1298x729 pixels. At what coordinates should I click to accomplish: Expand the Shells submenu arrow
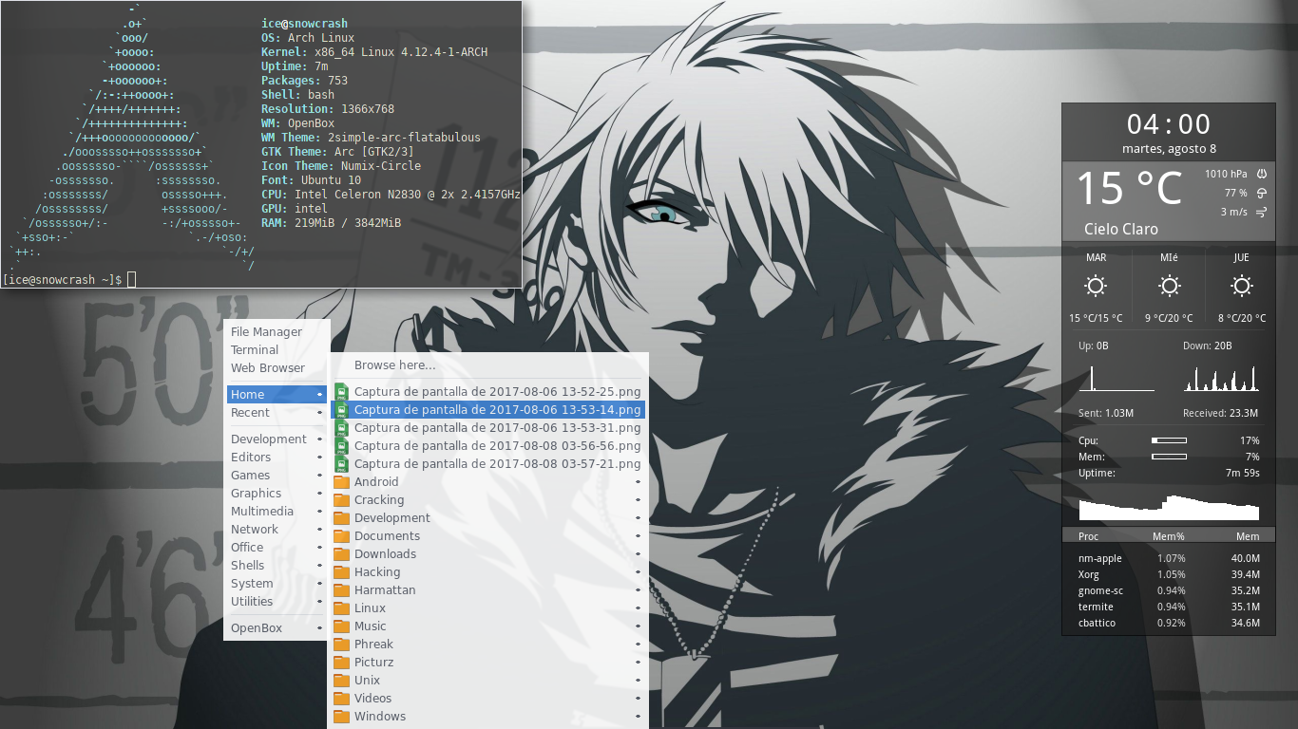point(319,565)
